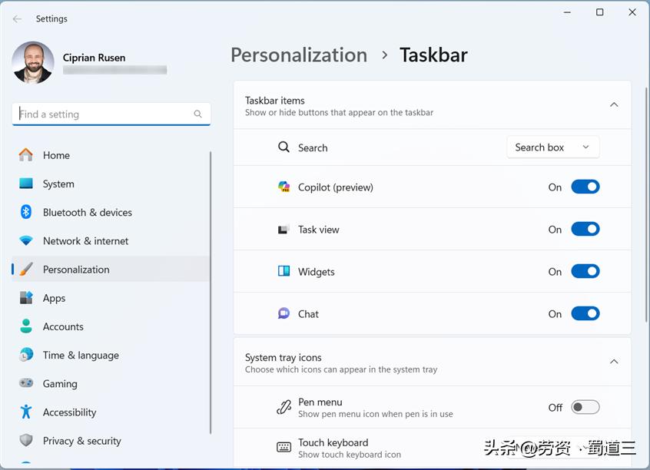Open Accounts settings
This screenshot has height=470, width=650.
click(62, 326)
